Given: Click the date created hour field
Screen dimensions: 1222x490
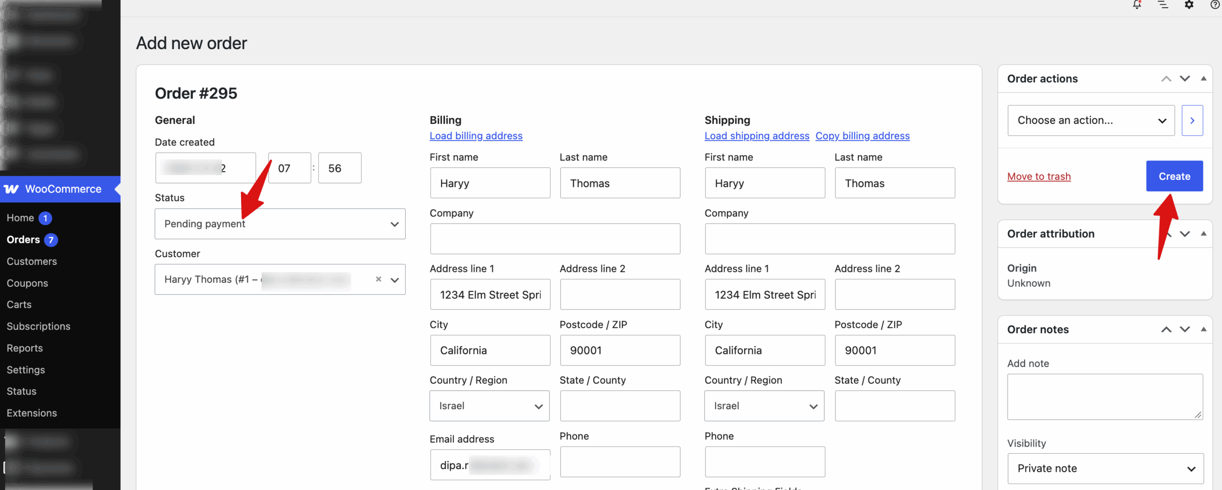Looking at the screenshot, I should 290,168.
